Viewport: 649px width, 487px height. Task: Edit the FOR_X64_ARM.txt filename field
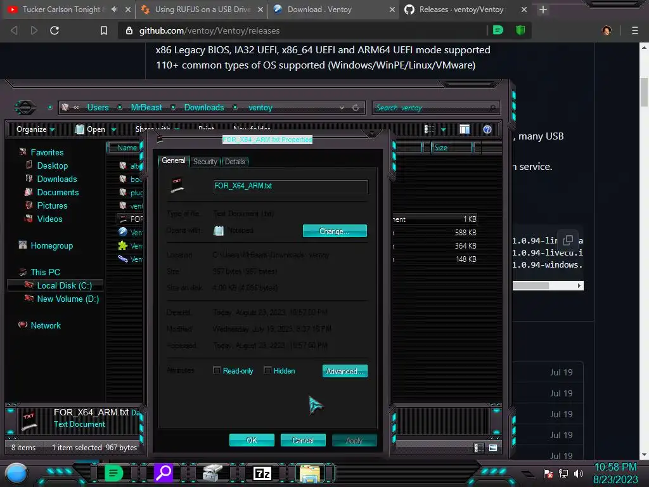click(290, 186)
